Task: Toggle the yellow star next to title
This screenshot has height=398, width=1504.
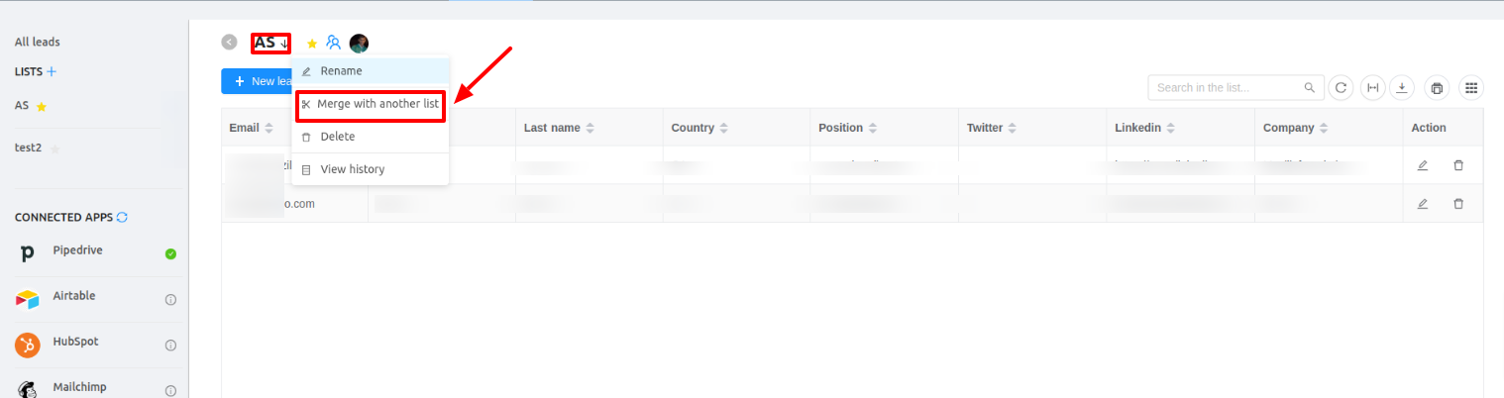Action: point(311,43)
